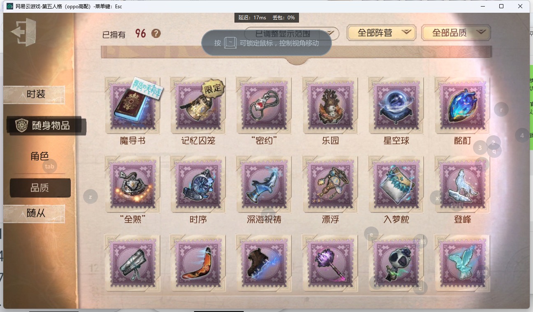Expand the 全部阵营 faction dropdown
The height and width of the screenshot is (312, 533).
pyautogui.click(x=381, y=33)
